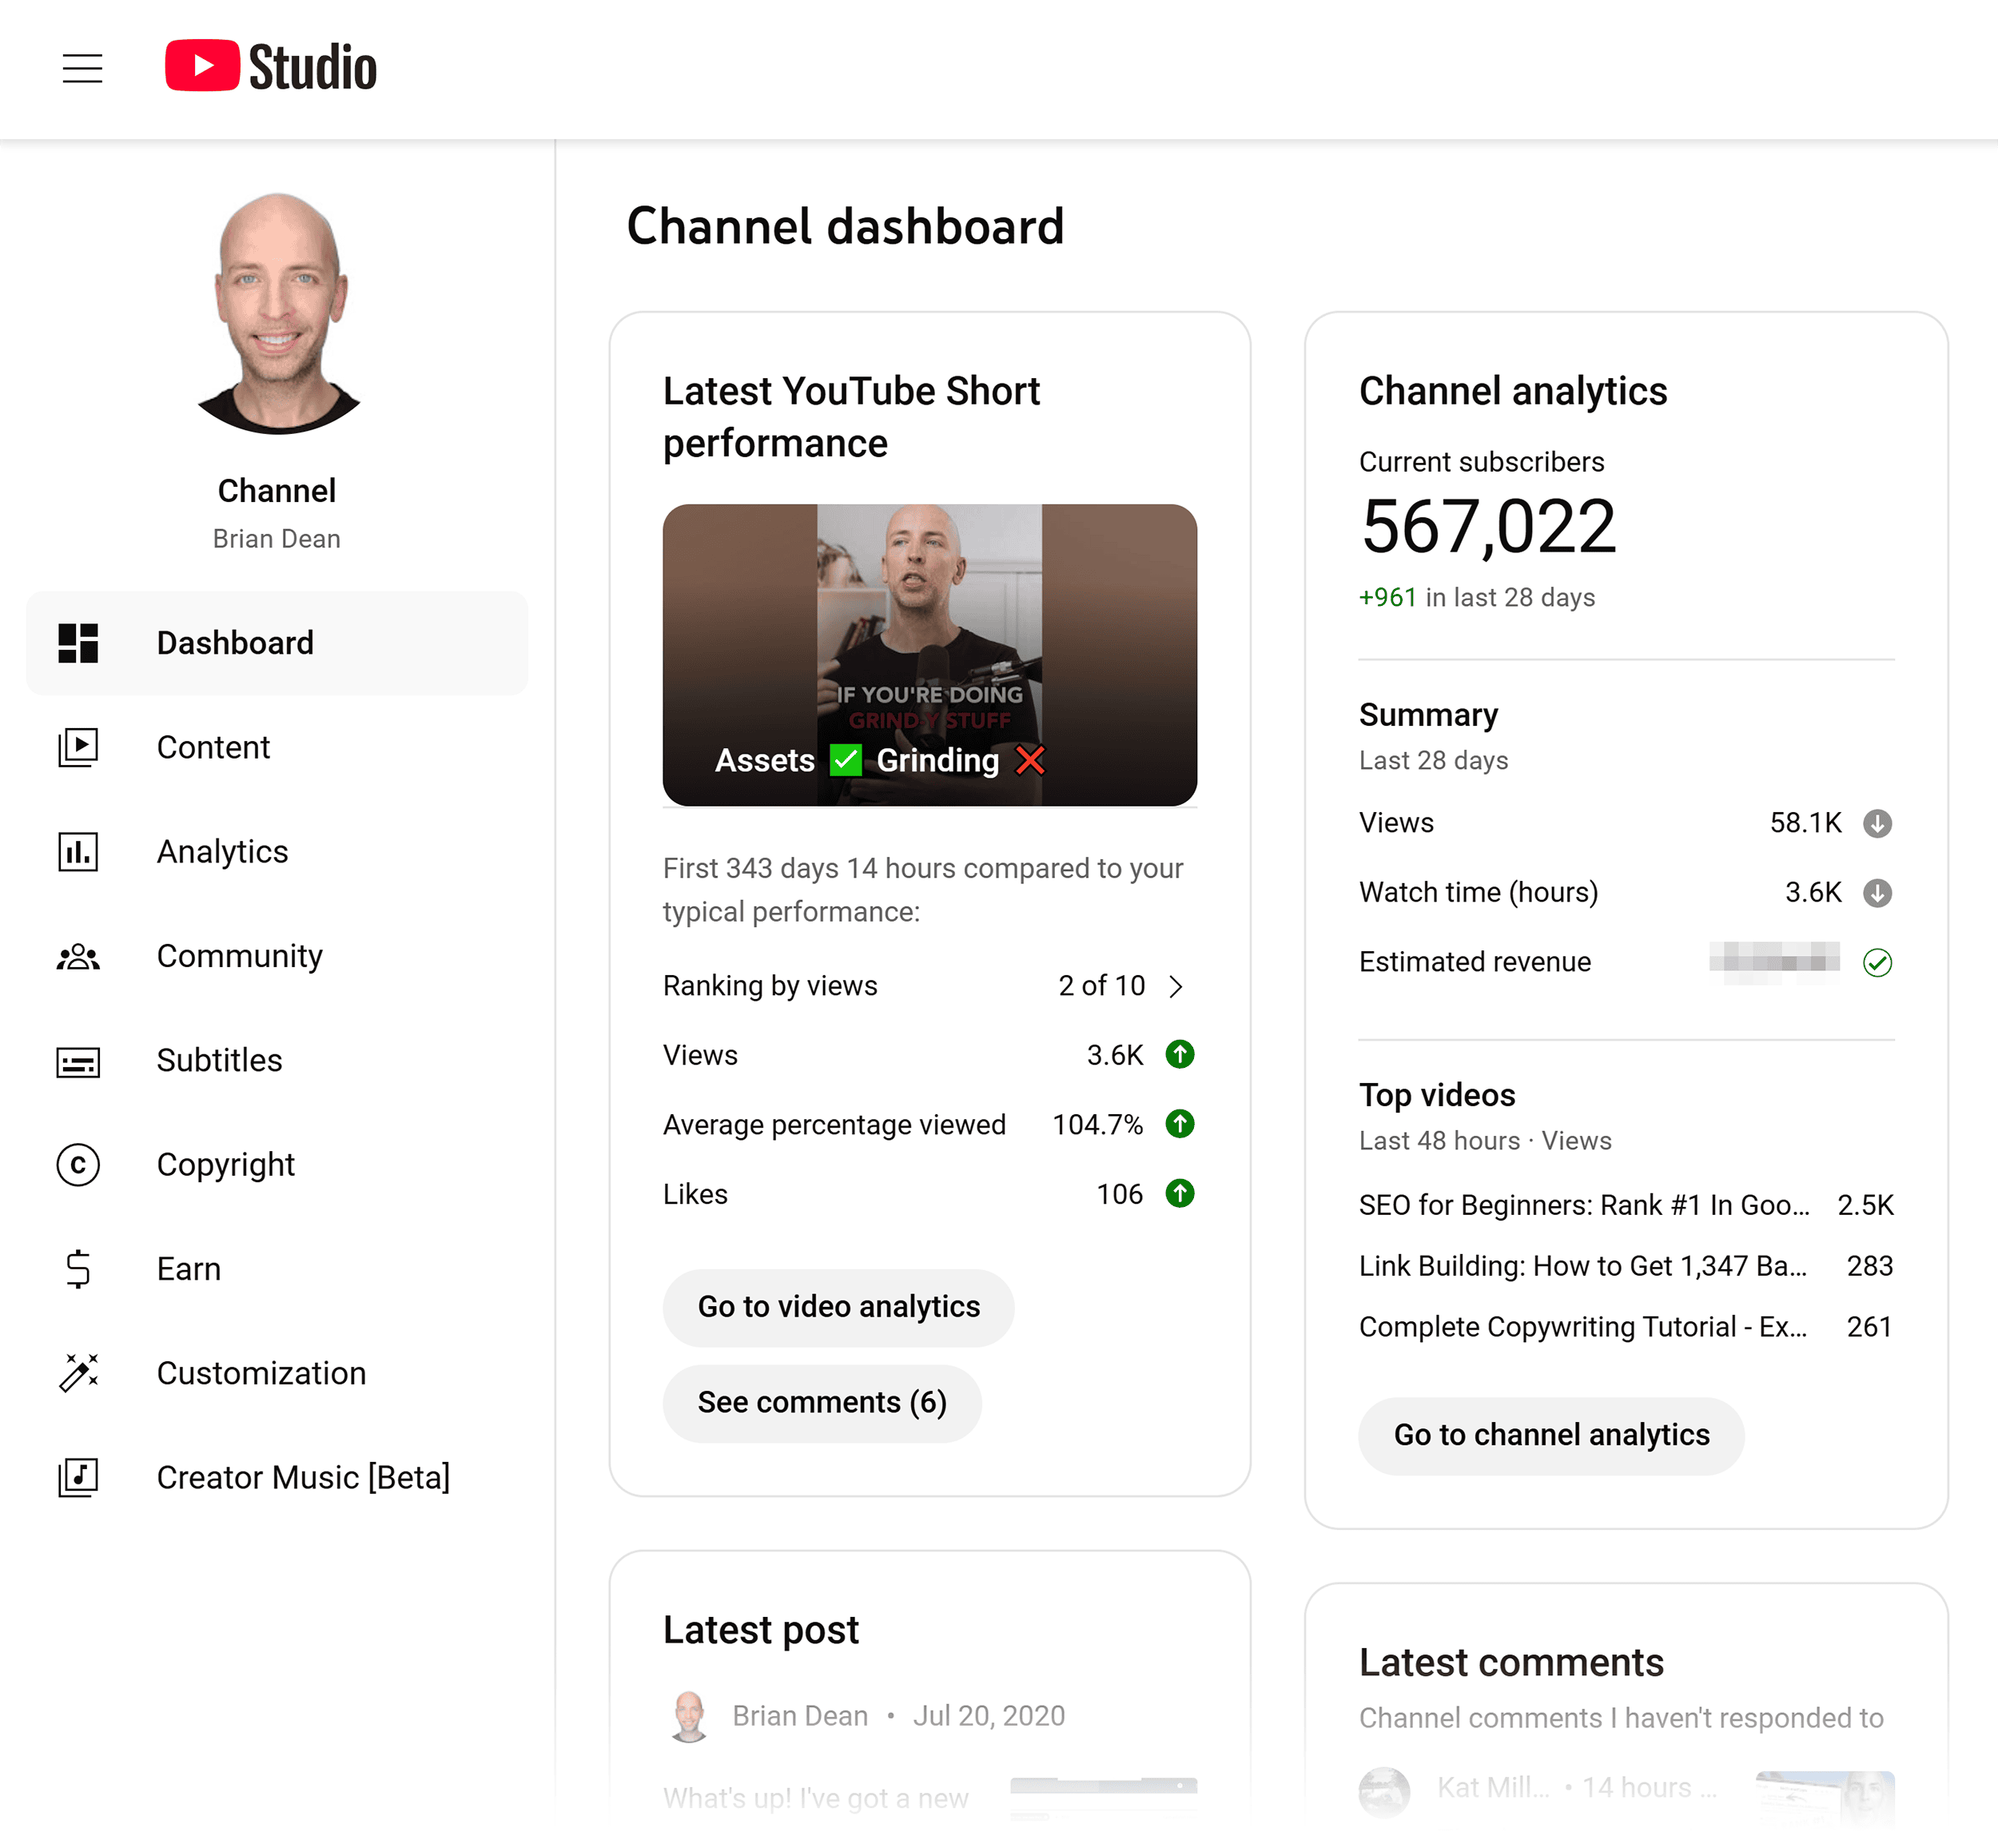
Task: Click the Last 48 hours · Views subtitle
Action: click(1485, 1141)
